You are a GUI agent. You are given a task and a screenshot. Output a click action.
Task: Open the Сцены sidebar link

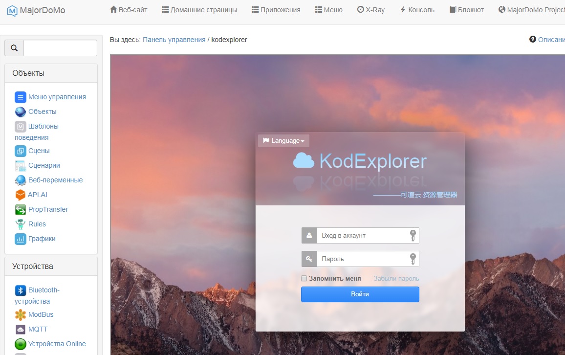coord(39,151)
